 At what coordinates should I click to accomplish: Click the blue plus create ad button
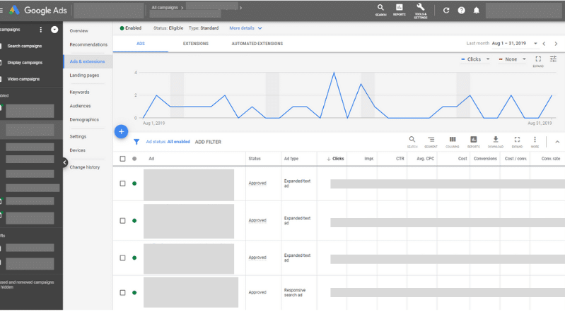click(122, 131)
